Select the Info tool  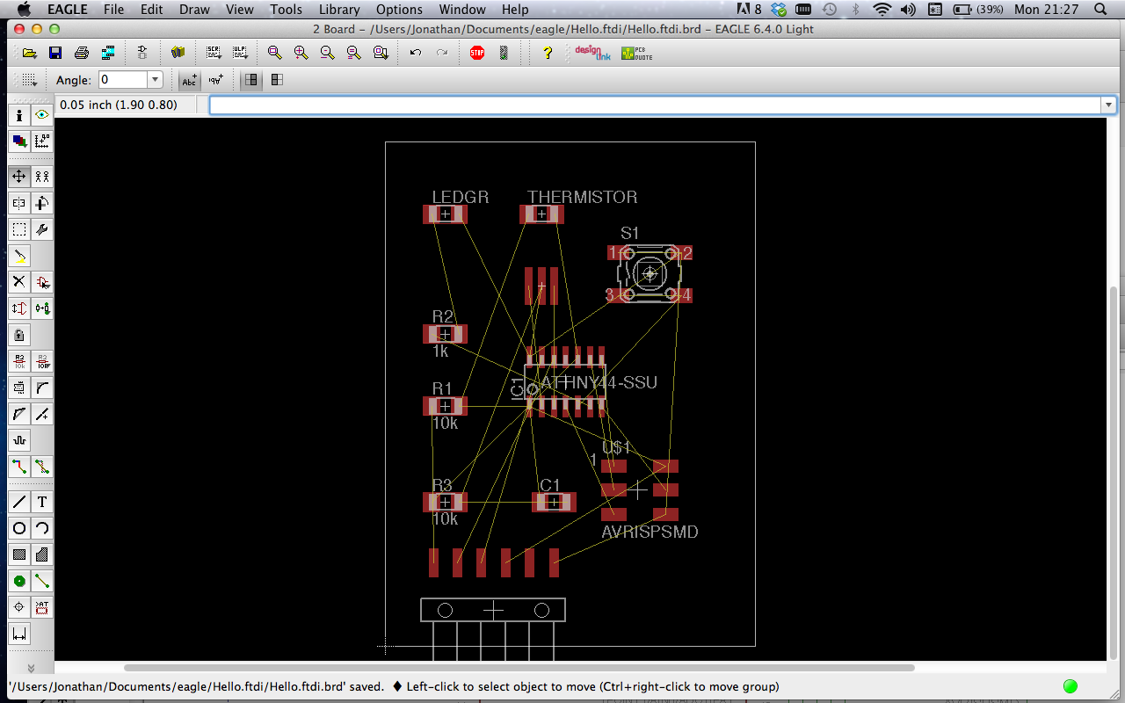[x=19, y=115]
